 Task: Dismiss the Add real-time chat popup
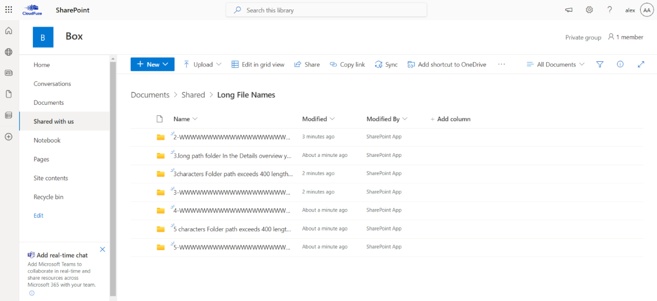point(102,249)
